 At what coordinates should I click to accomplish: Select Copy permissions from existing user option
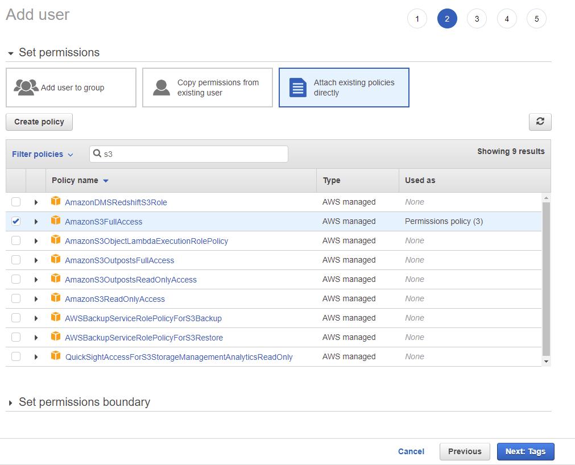click(208, 88)
